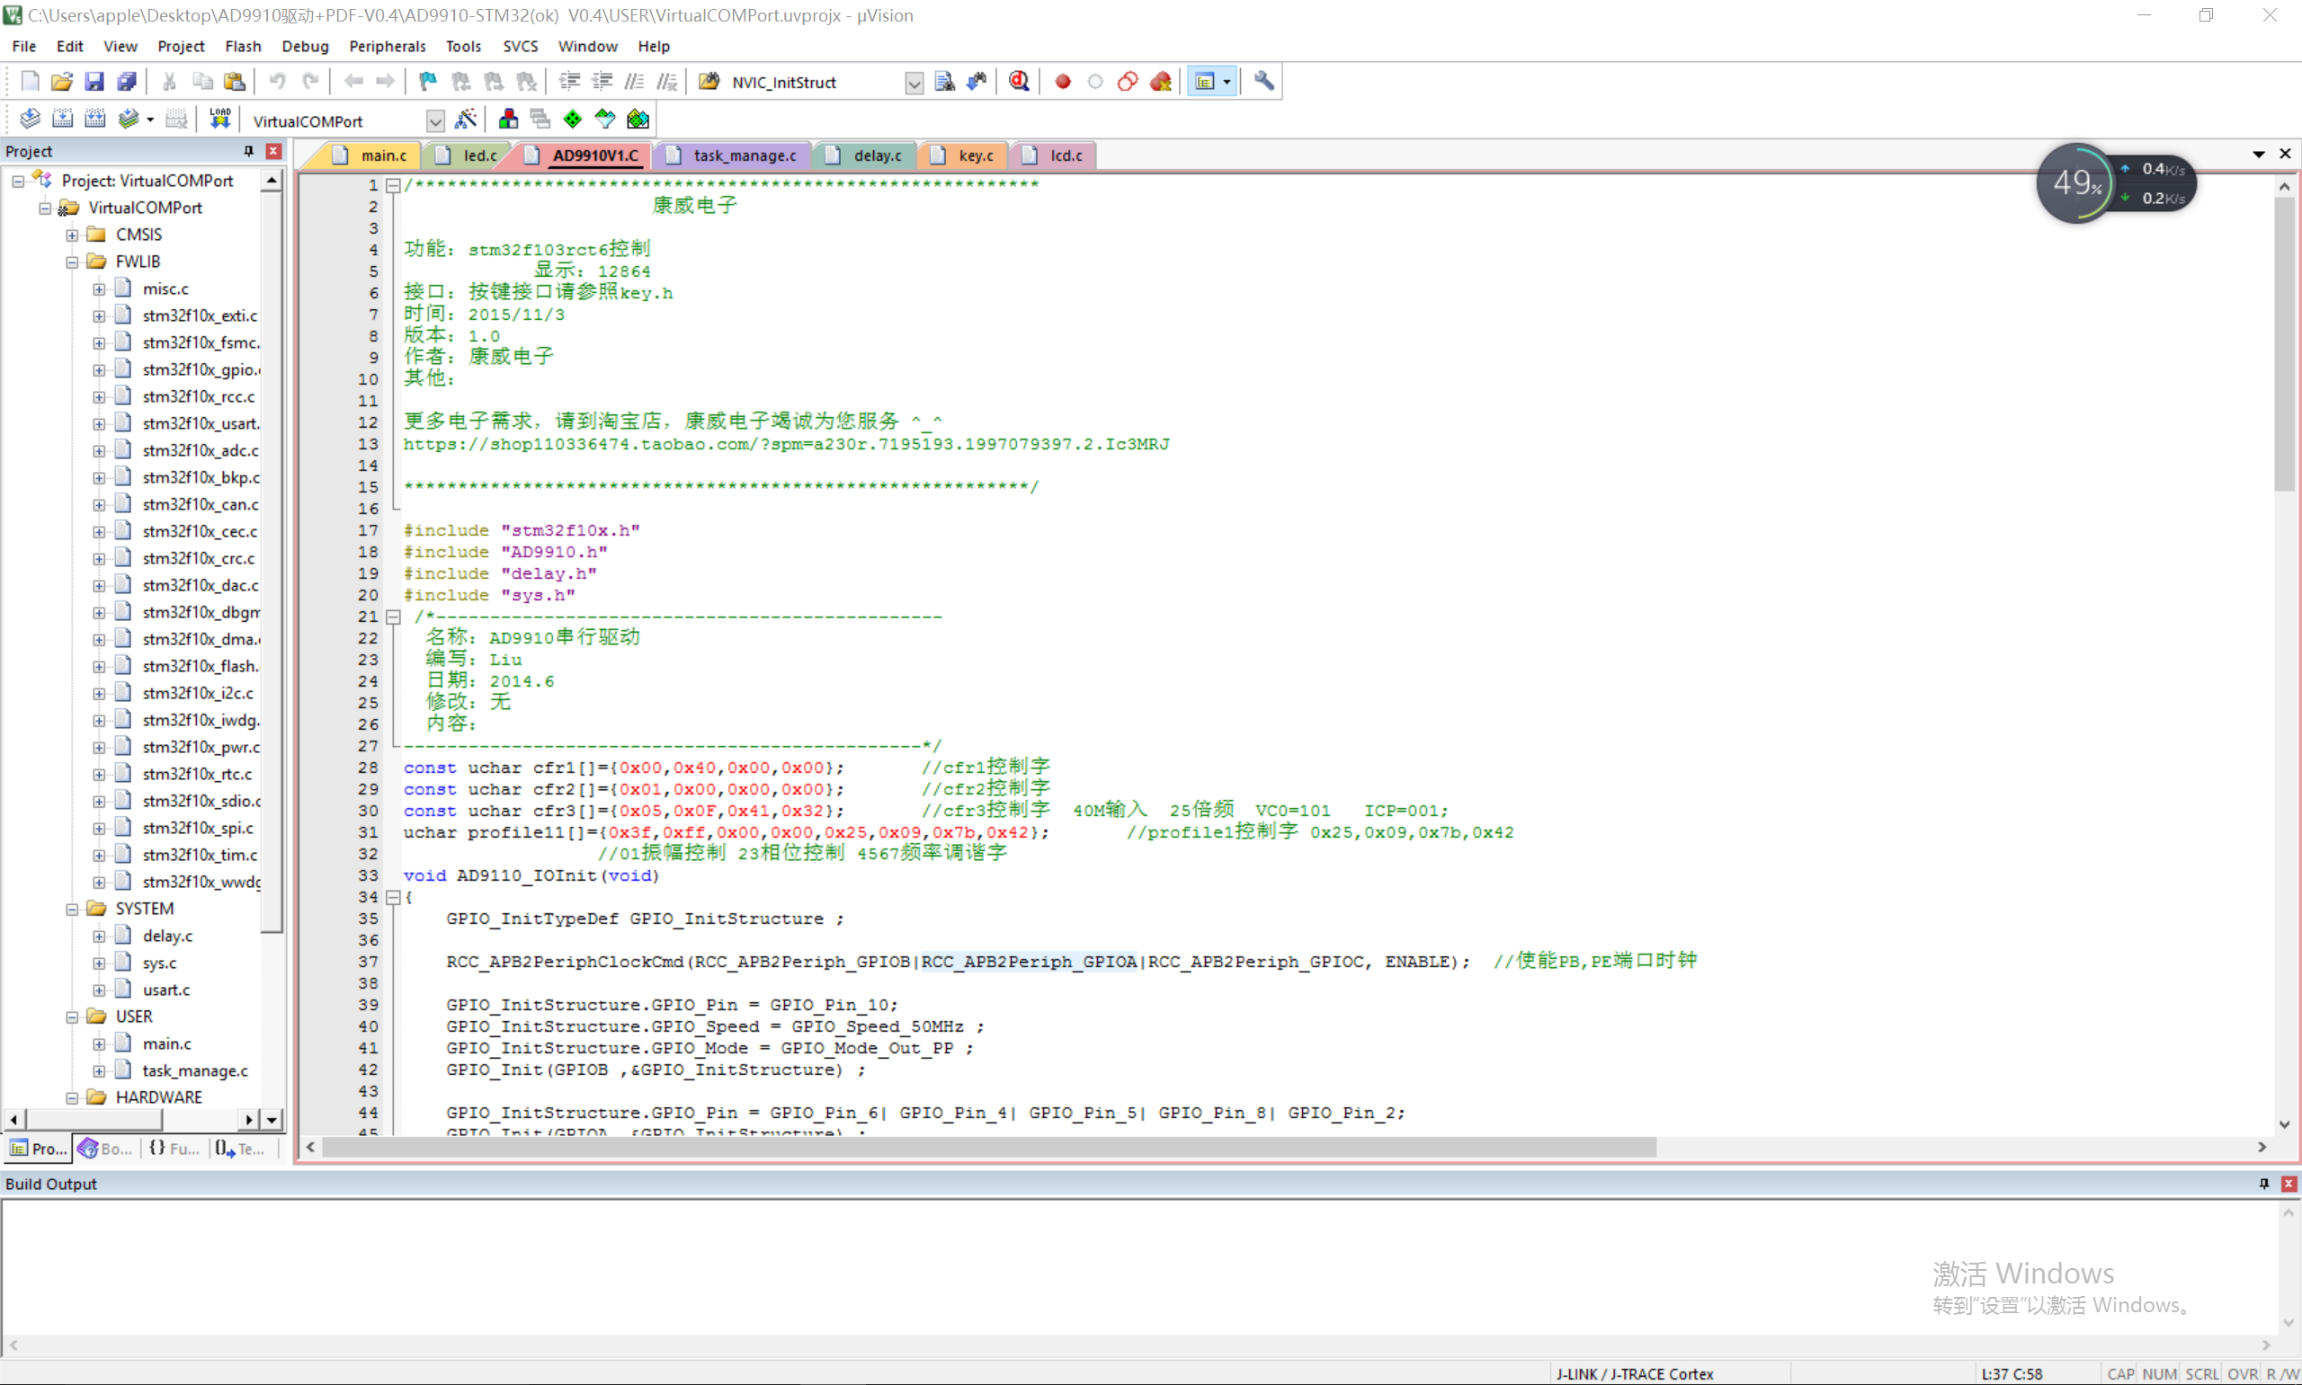Open the Flash menu
Screen dimensions: 2302x1385
pyautogui.click(x=243, y=46)
